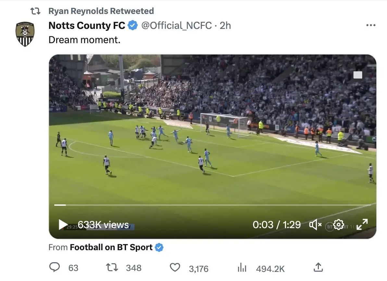Toggle video playback with the play button
This screenshot has width=387, height=281.
pyautogui.click(x=63, y=224)
